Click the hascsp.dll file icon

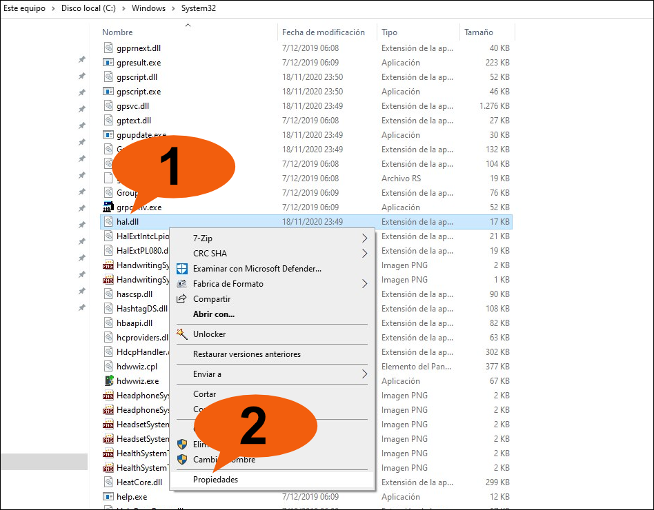coord(108,294)
